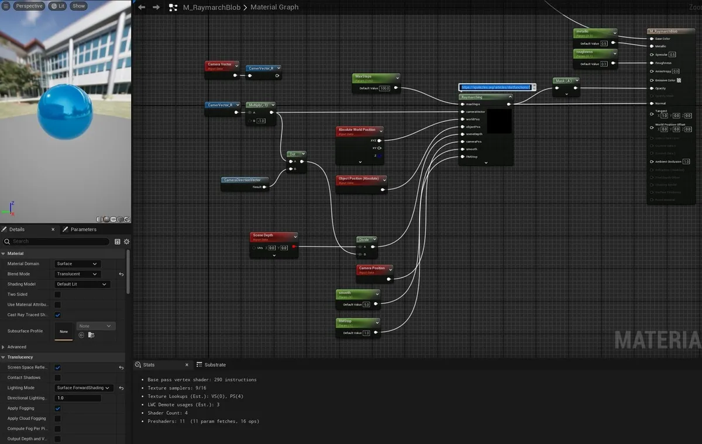Image resolution: width=702 pixels, height=444 pixels.
Task: Select the node graph icon beside M_RaymarchBlob breadcrumb
Action: tap(172, 7)
